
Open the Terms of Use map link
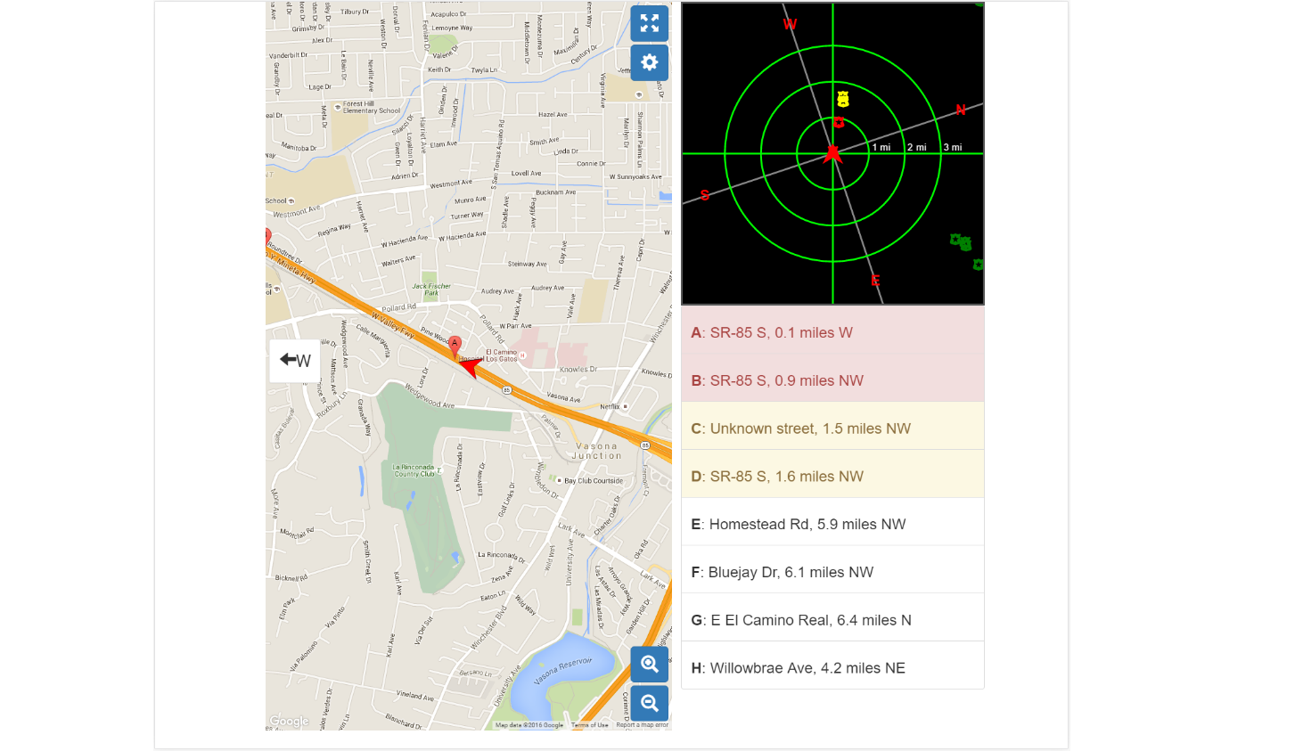(590, 725)
